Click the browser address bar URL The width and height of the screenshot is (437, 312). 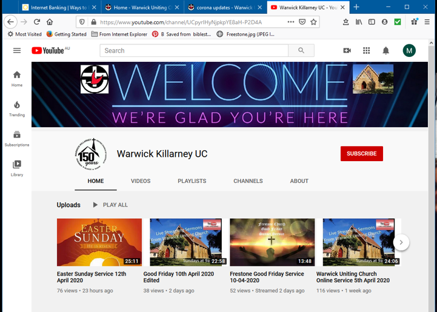coord(181,22)
